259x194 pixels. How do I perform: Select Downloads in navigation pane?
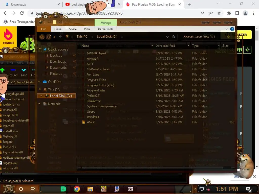click(58, 62)
